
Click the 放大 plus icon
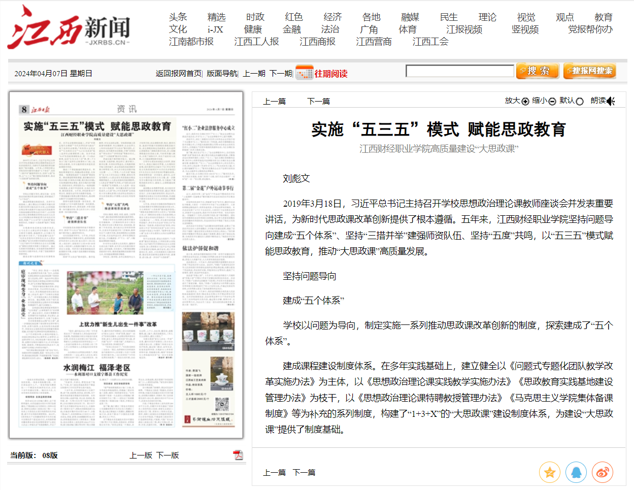click(x=525, y=102)
